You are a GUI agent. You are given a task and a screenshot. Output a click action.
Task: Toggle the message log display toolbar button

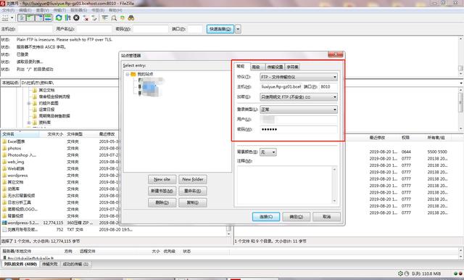(22, 18)
